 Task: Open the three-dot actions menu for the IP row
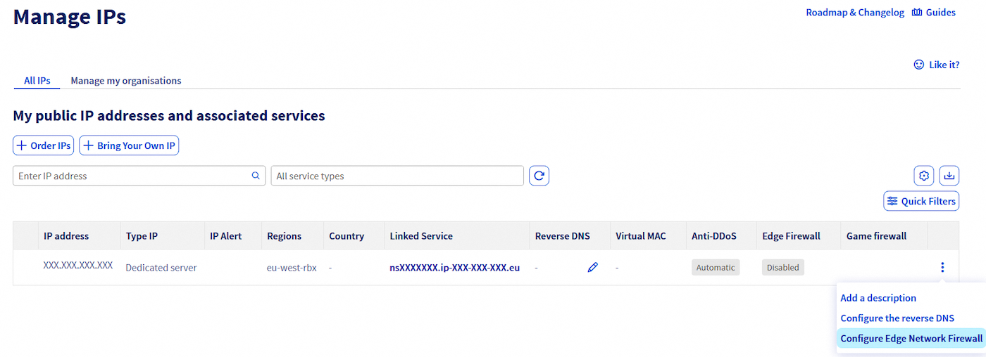point(942,267)
